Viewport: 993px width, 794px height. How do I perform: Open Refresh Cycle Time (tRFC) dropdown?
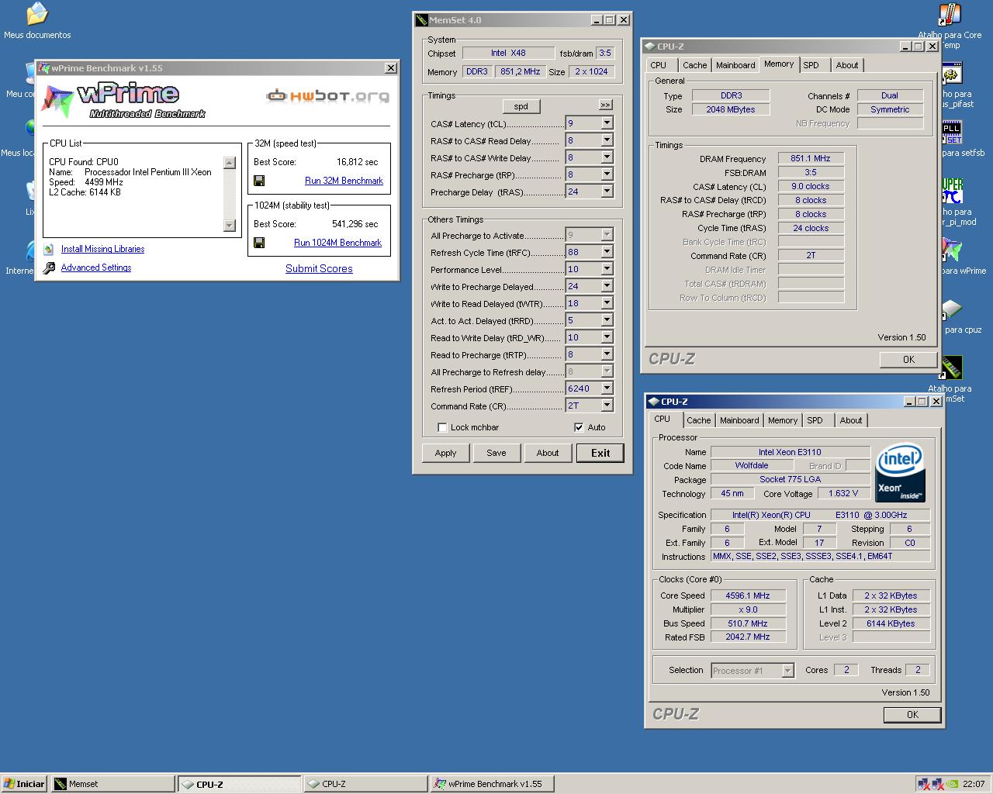point(607,252)
